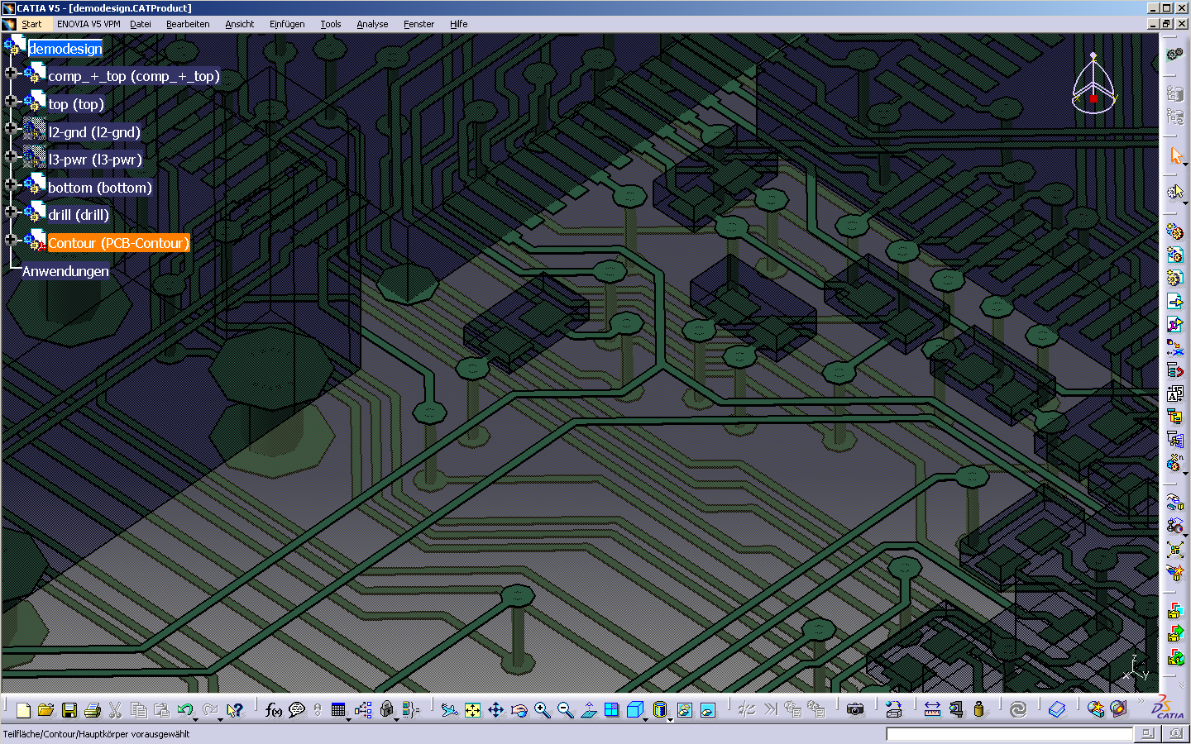Select the Contour (PCB-Contour) tree item
Viewport: 1191px width, 744px height.
[118, 243]
